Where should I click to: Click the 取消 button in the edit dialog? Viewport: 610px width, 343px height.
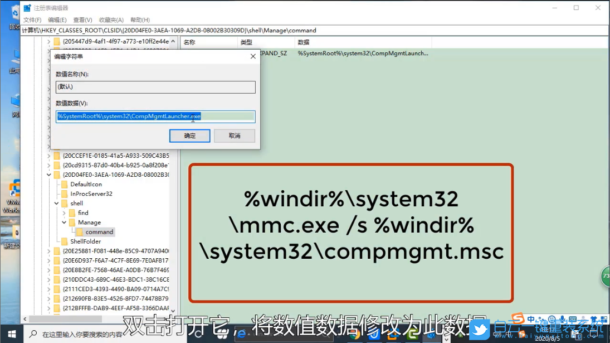(235, 136)
